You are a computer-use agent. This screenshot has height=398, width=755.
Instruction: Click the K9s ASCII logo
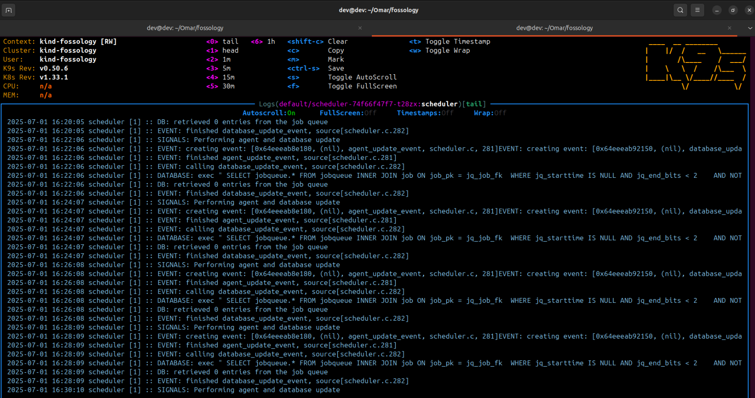(696, 66)
